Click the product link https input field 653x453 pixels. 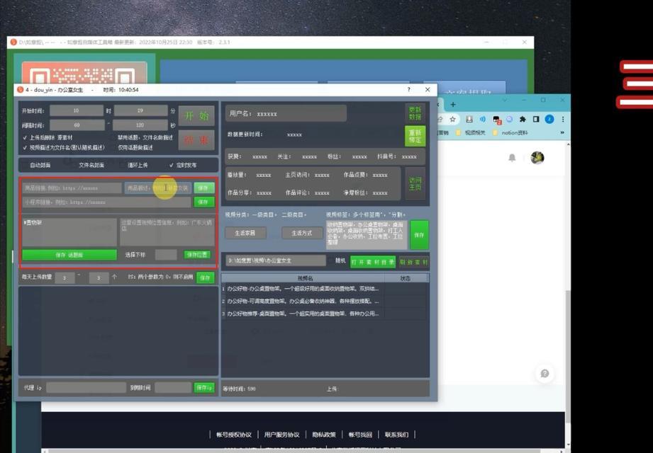click(72, 188)
